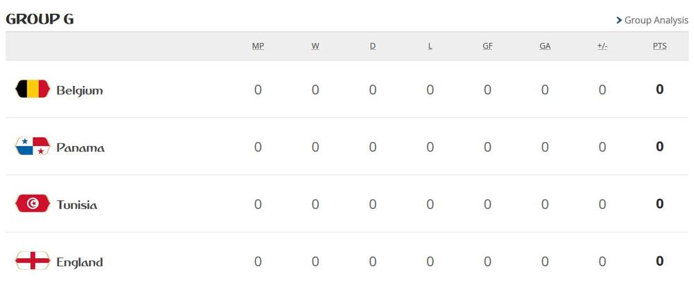The width and height of the screenshot is (694, 288).
Task: Click the Panama flag icon
Action: [32, 146]
